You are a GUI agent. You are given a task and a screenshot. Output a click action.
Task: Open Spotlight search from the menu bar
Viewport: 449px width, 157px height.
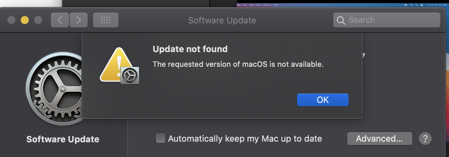(x=417, y=5)
